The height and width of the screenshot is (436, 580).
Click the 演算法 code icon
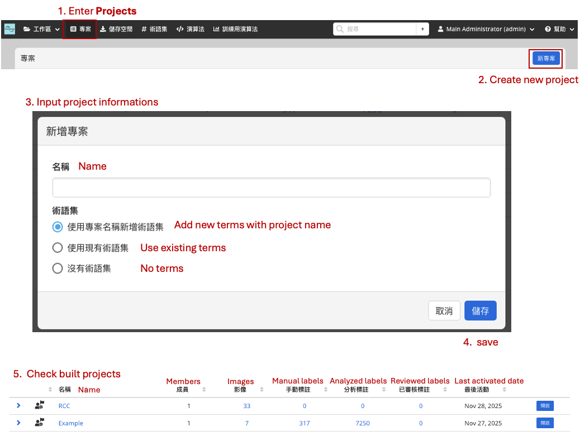pos(179,29)
